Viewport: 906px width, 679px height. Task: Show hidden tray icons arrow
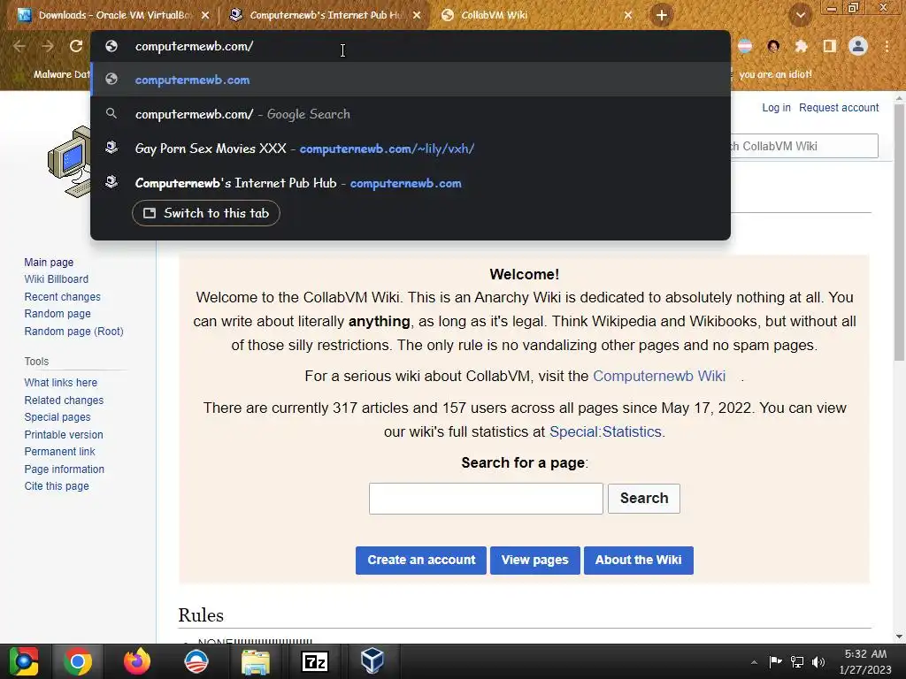click(x=754, y=662)
